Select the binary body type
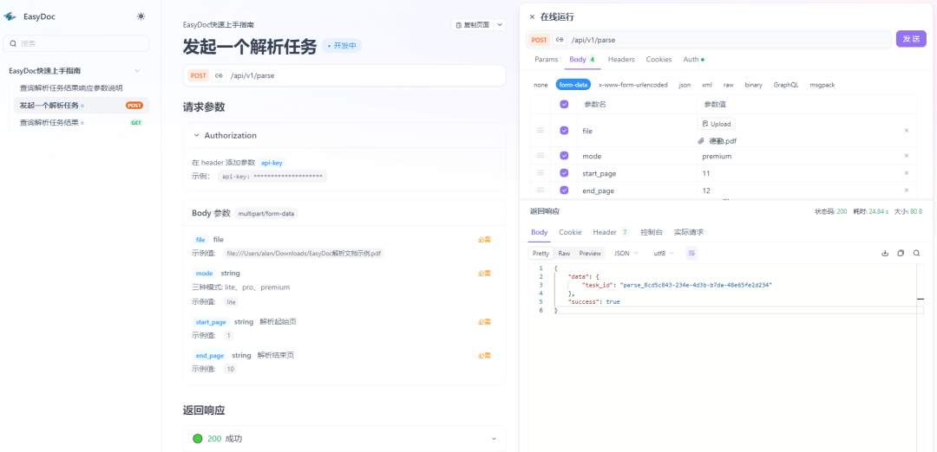This screenshot has height=452, width=937. [x=753, y=85]
